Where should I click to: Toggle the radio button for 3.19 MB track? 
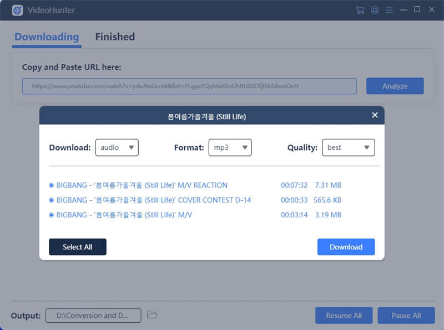click(51, 215)
